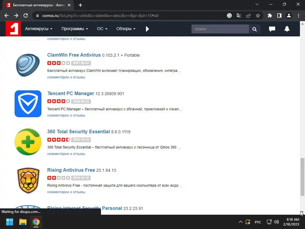Click date badge 2019-11-12

tap(81, 178)
